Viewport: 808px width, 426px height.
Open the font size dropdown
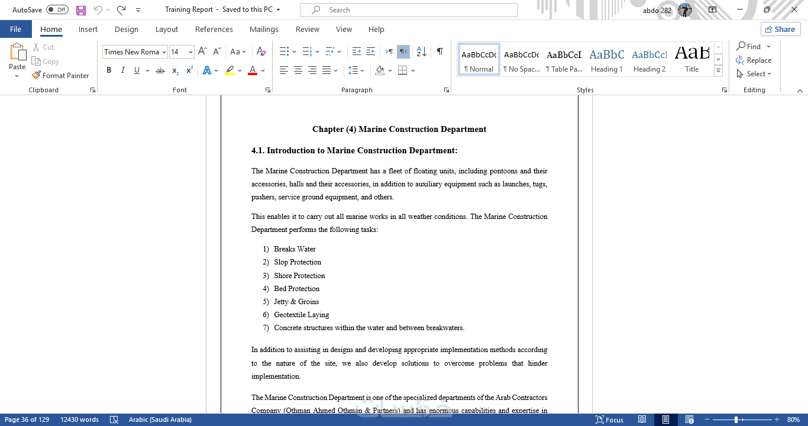(190, 52)
